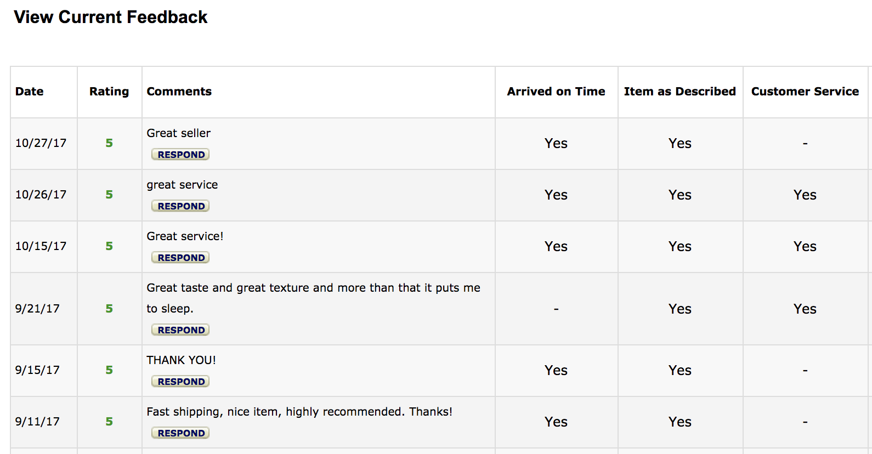The width and height of the screenshot is (872, 454).
Task: Click the Rating column header
Action: [109, 92]
